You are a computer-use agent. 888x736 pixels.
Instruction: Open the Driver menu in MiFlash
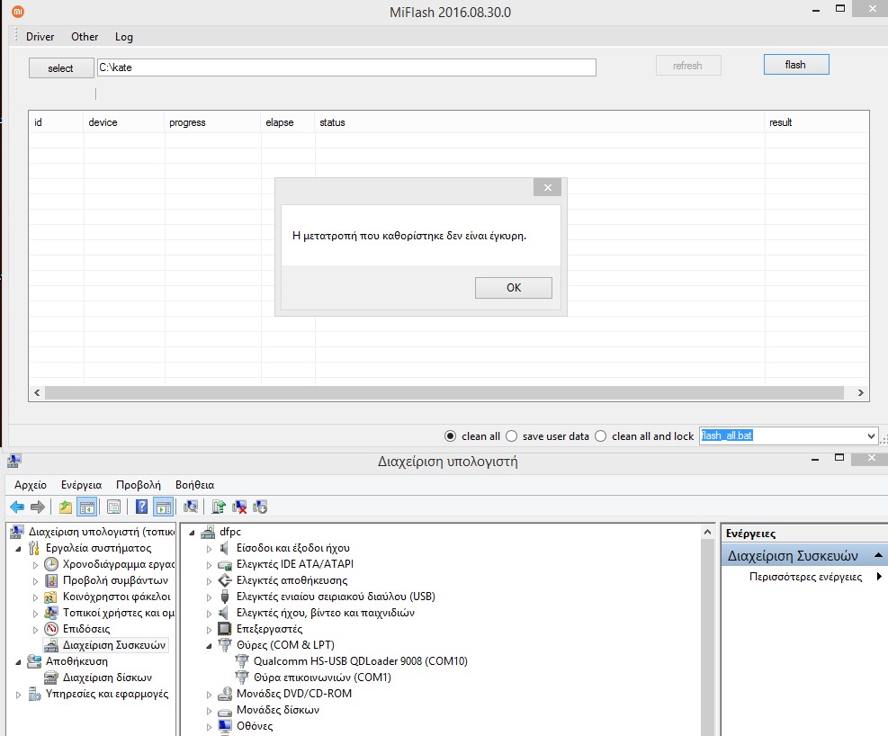[x=40, y=37]
